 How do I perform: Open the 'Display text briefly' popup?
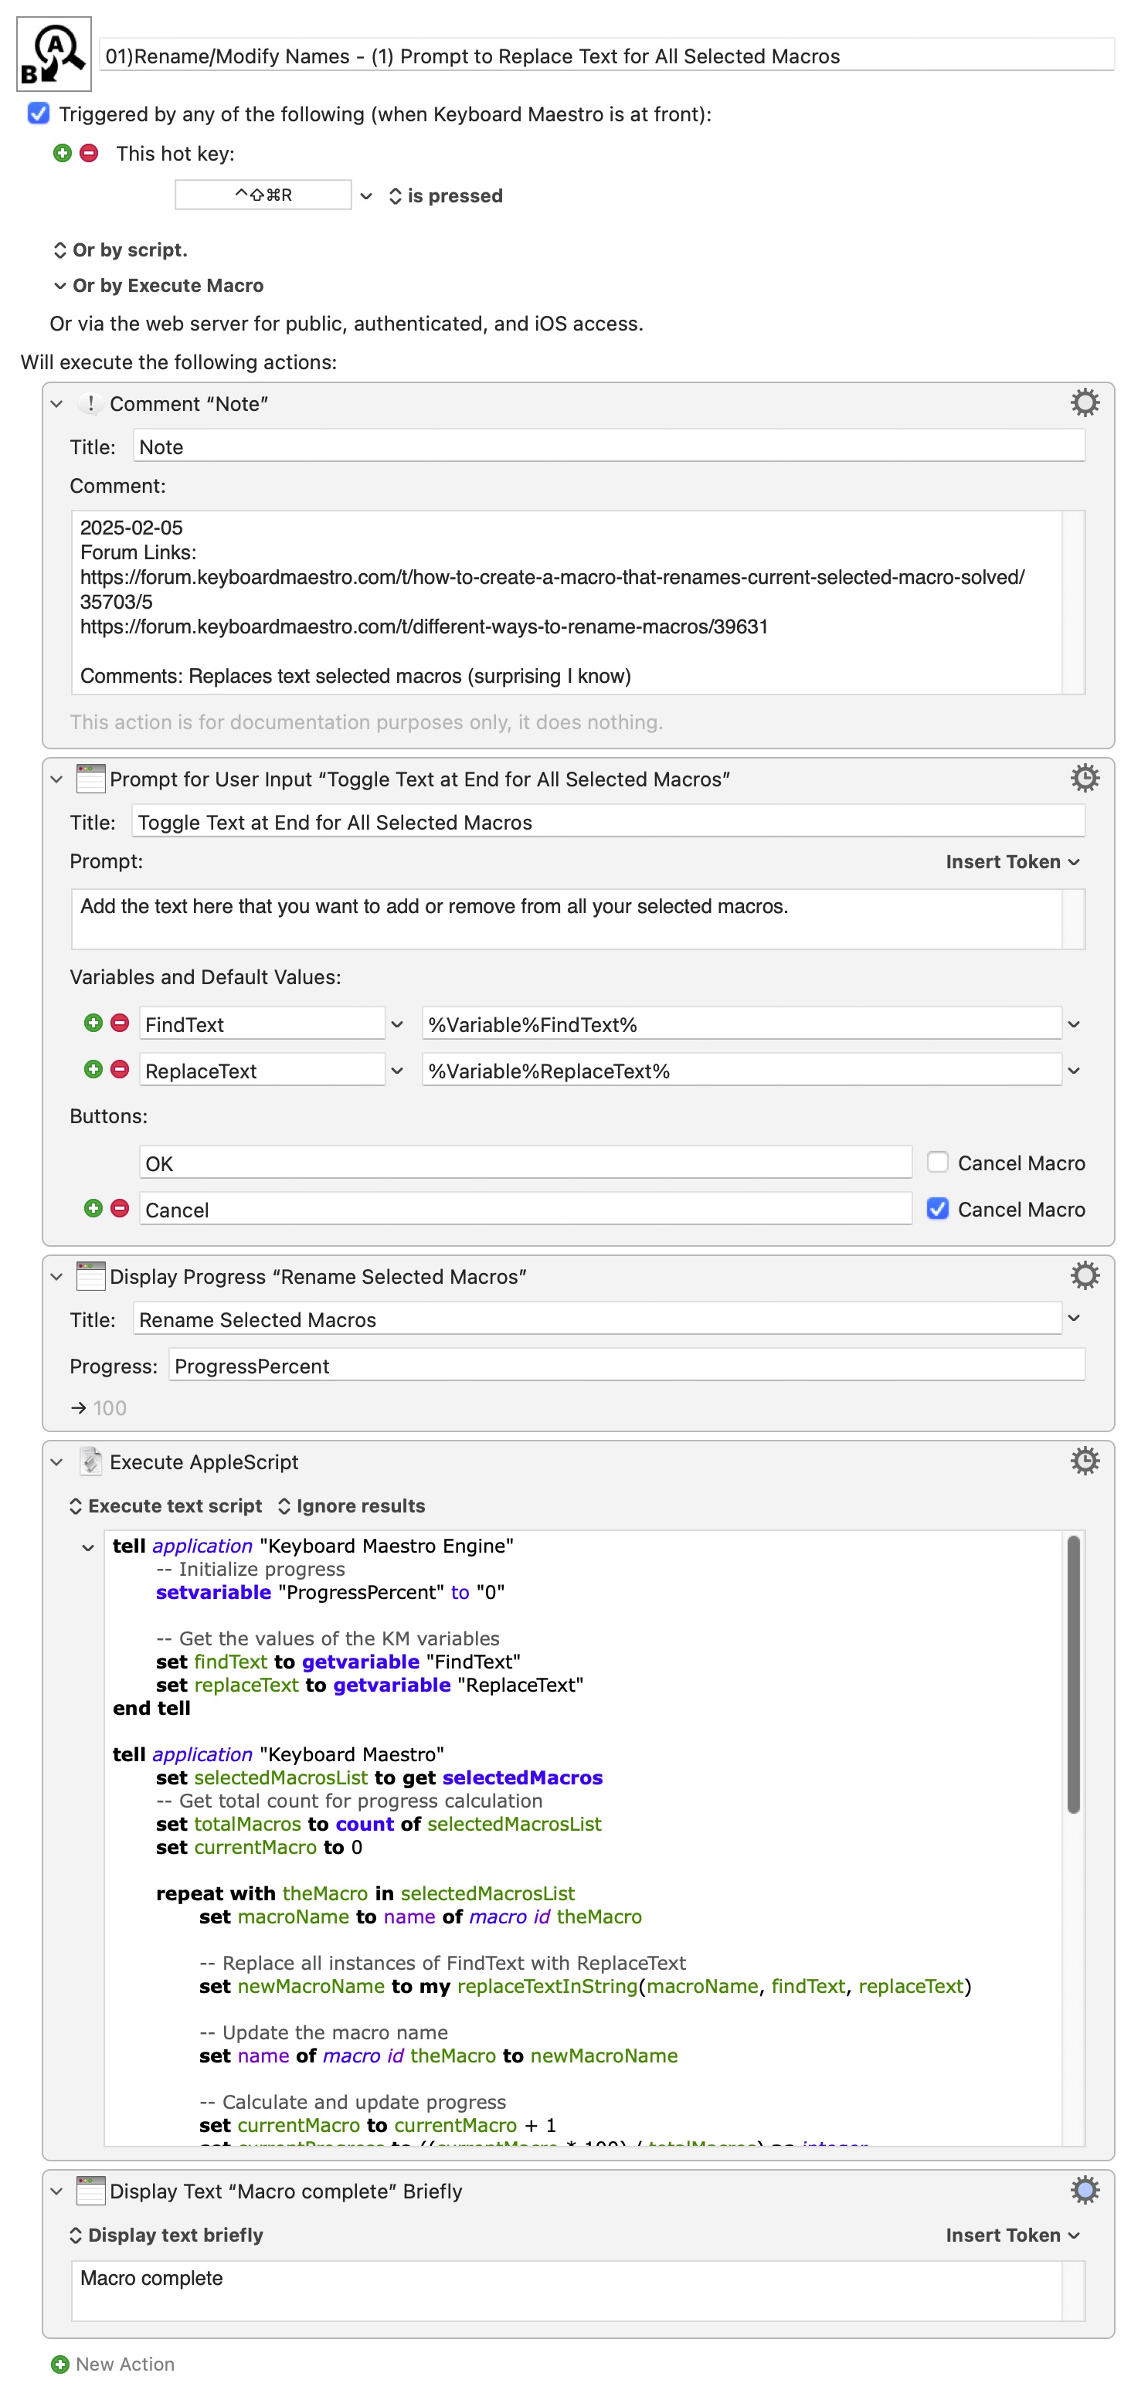point(166,2235)
